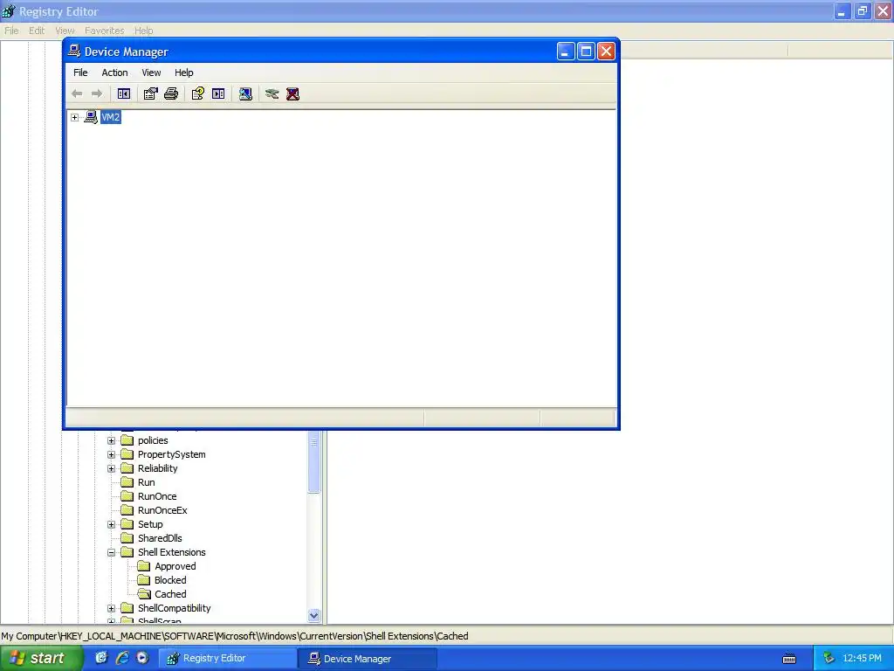Screen dimensions: 894x671
Task: Select the Approved subkey
Action: pos(175,566)
